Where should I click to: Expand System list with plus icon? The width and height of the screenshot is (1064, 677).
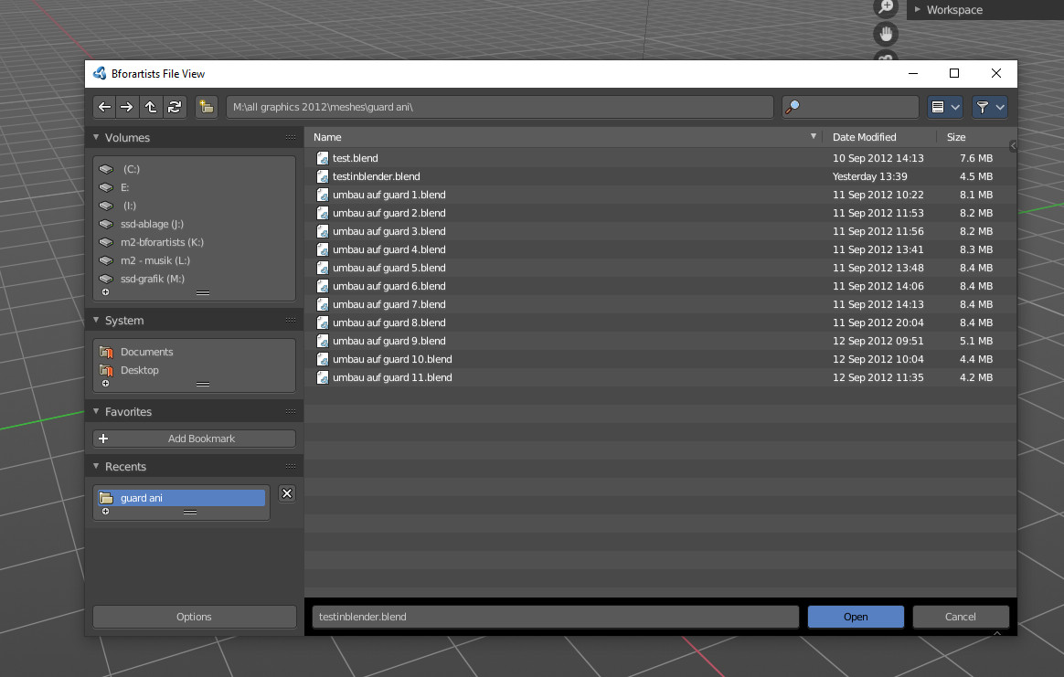click(105, 384)
